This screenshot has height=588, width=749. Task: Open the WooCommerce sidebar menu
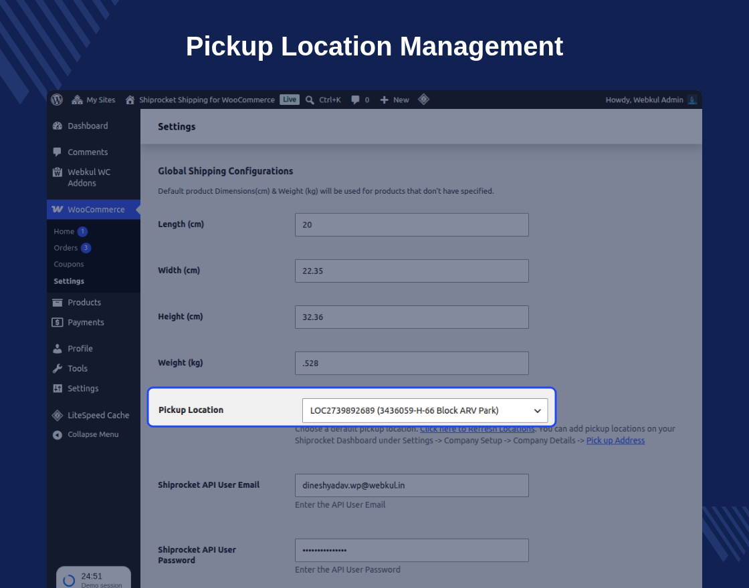pyautogui.click(x=94, y=210)
